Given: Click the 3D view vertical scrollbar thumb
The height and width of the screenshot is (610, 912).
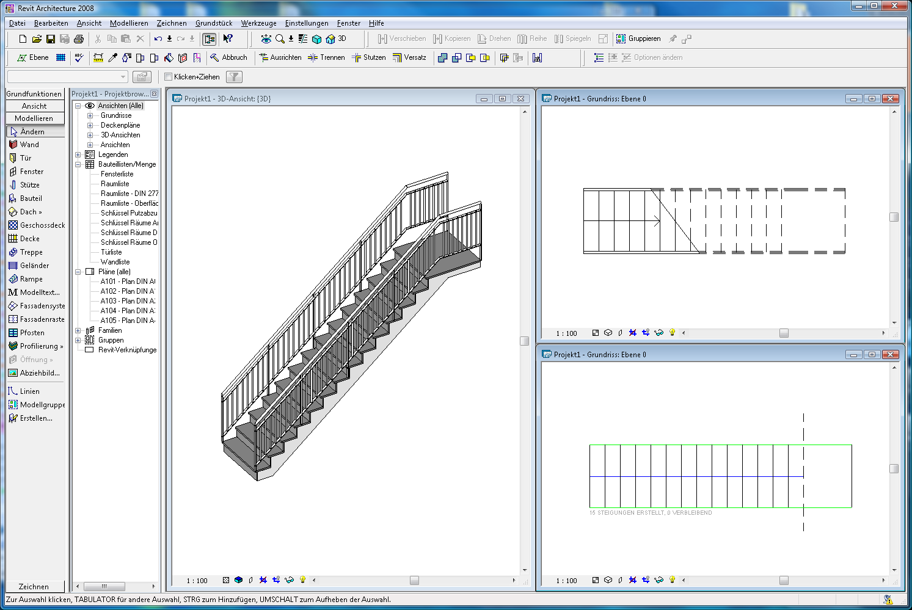Looking at the screenshot, I should tap(524, 341).
